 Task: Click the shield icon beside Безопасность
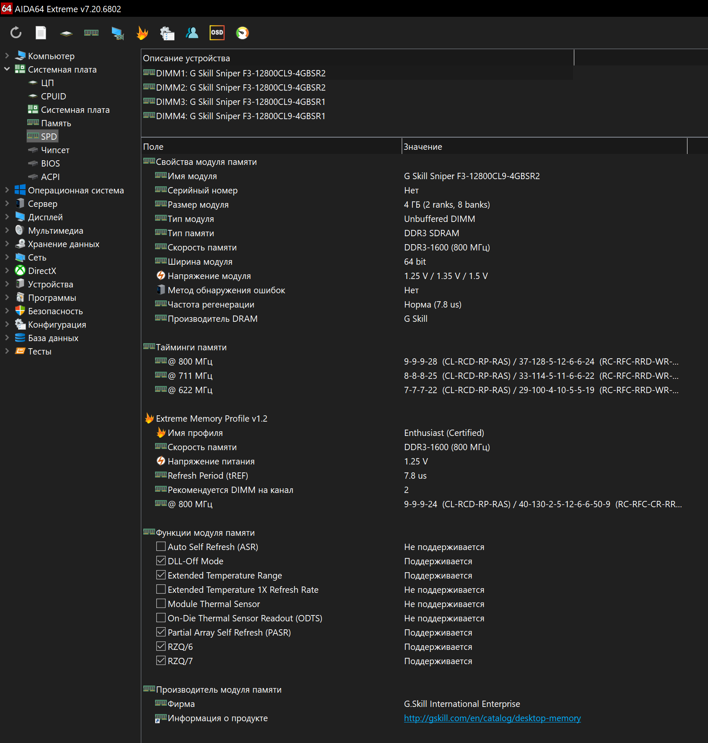coord(20,311)
